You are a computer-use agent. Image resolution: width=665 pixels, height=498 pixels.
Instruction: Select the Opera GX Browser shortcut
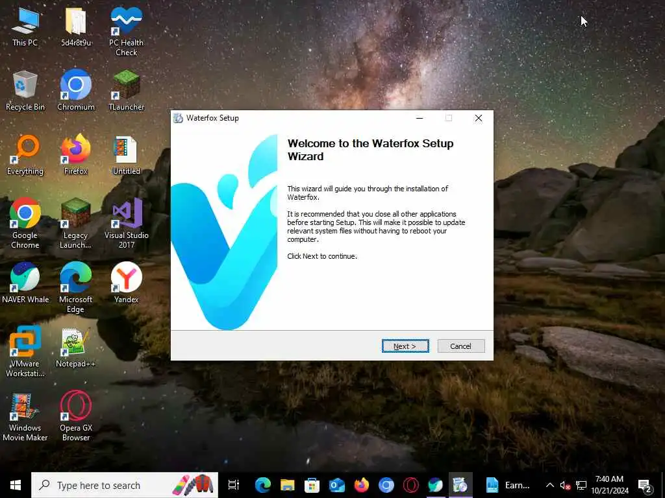coord(75,417)
